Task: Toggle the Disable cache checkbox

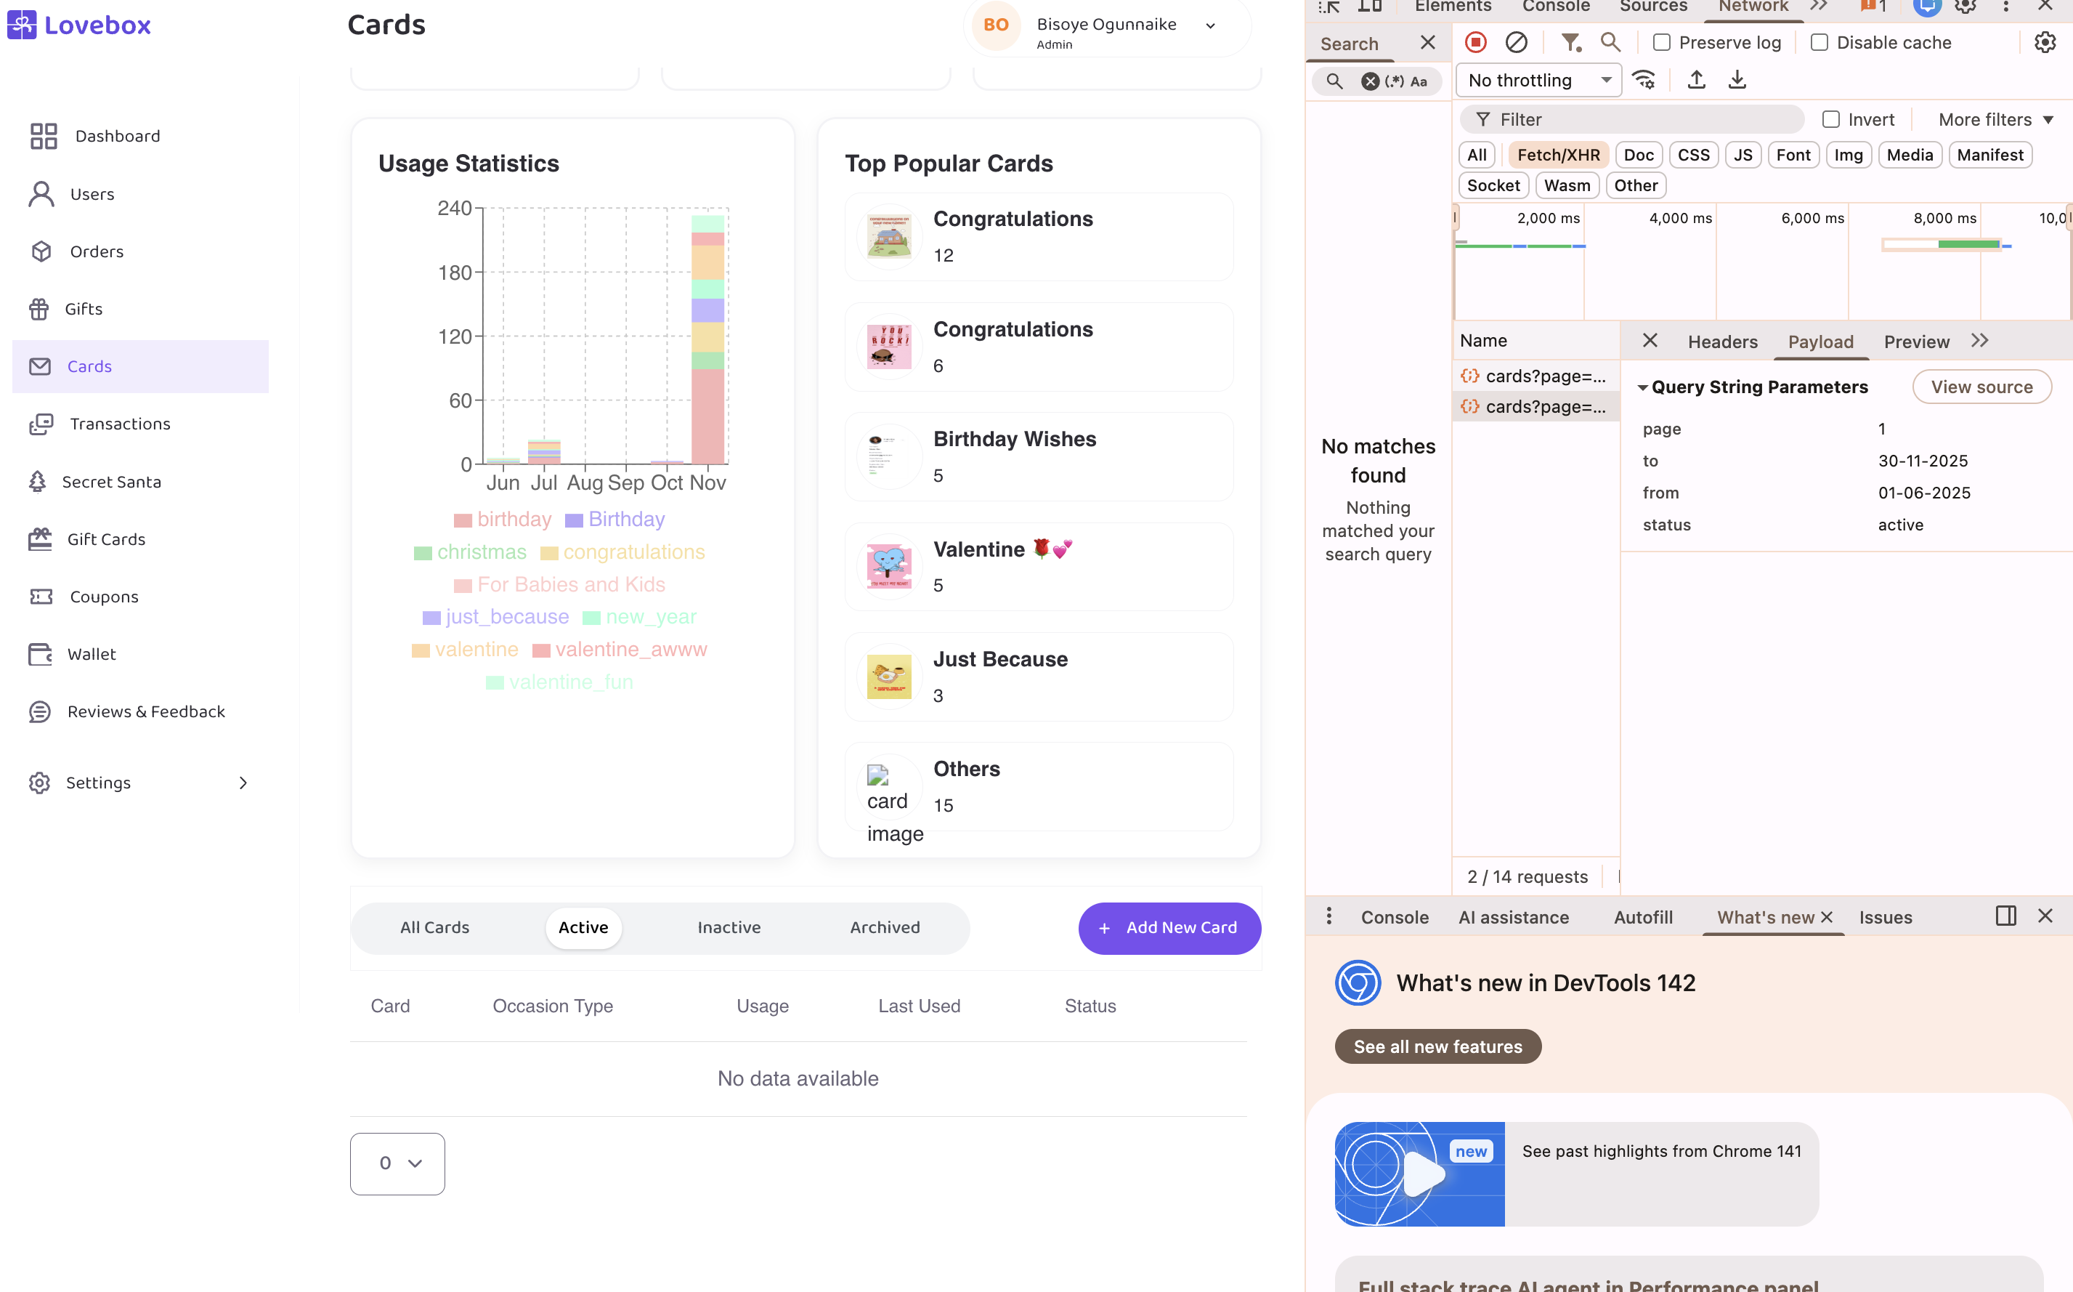Action: [x=1820, y=42]
